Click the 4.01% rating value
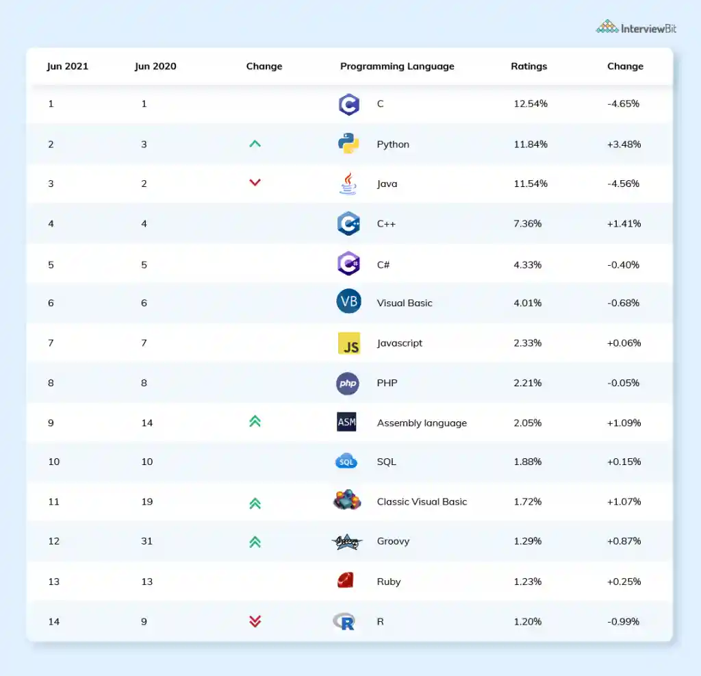Image resolution: width=701 pixels, height=676 pixels. tap(528, 303)
